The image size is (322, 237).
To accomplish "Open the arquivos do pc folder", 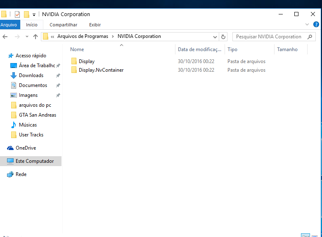I will tap(35, 105).
